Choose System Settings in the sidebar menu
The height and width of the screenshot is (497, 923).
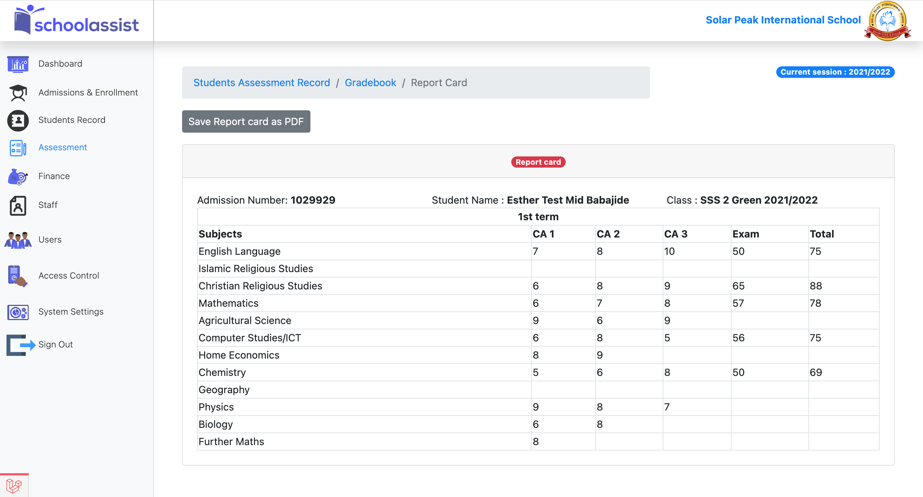tap(71, 312)
